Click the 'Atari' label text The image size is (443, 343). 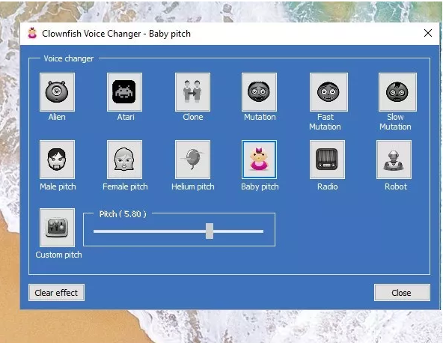[x=126, y=117]
